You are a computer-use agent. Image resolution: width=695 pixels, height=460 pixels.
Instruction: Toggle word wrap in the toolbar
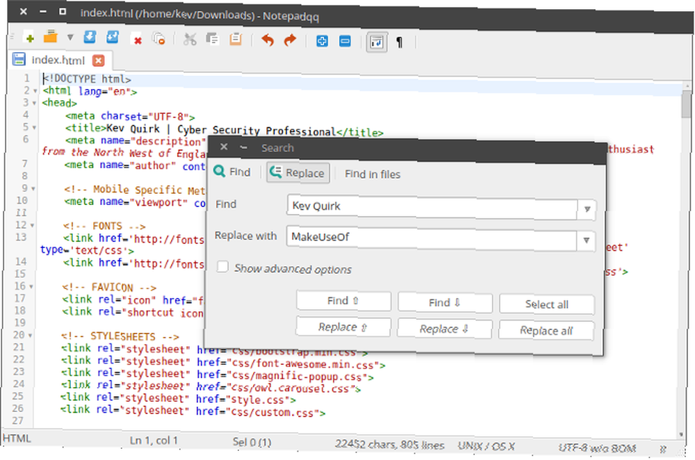(x=377, y=42)
